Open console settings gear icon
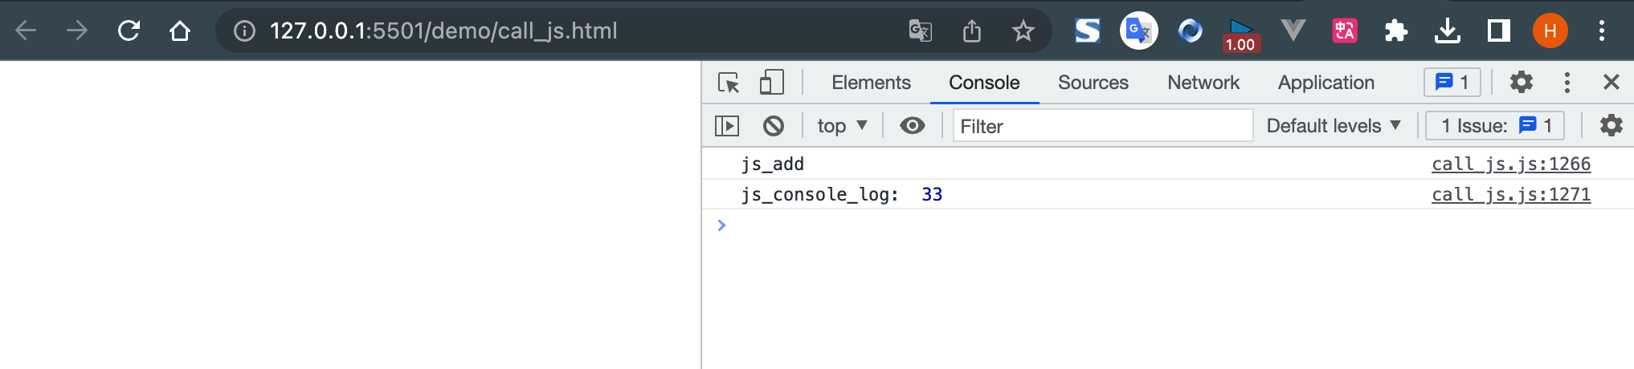This screenshot has height=369, width=1634. (1611, 126)
